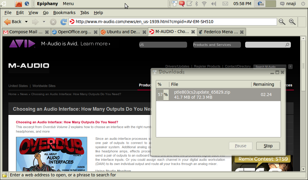Switch to the Ubuntu and De... tab
The height and width of the screenshot is (180, 308).
pos(124,32)
